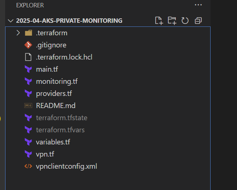Open the terraform.tfstate file
This screenshot has height=190, width=237.
tap(61, 118)
